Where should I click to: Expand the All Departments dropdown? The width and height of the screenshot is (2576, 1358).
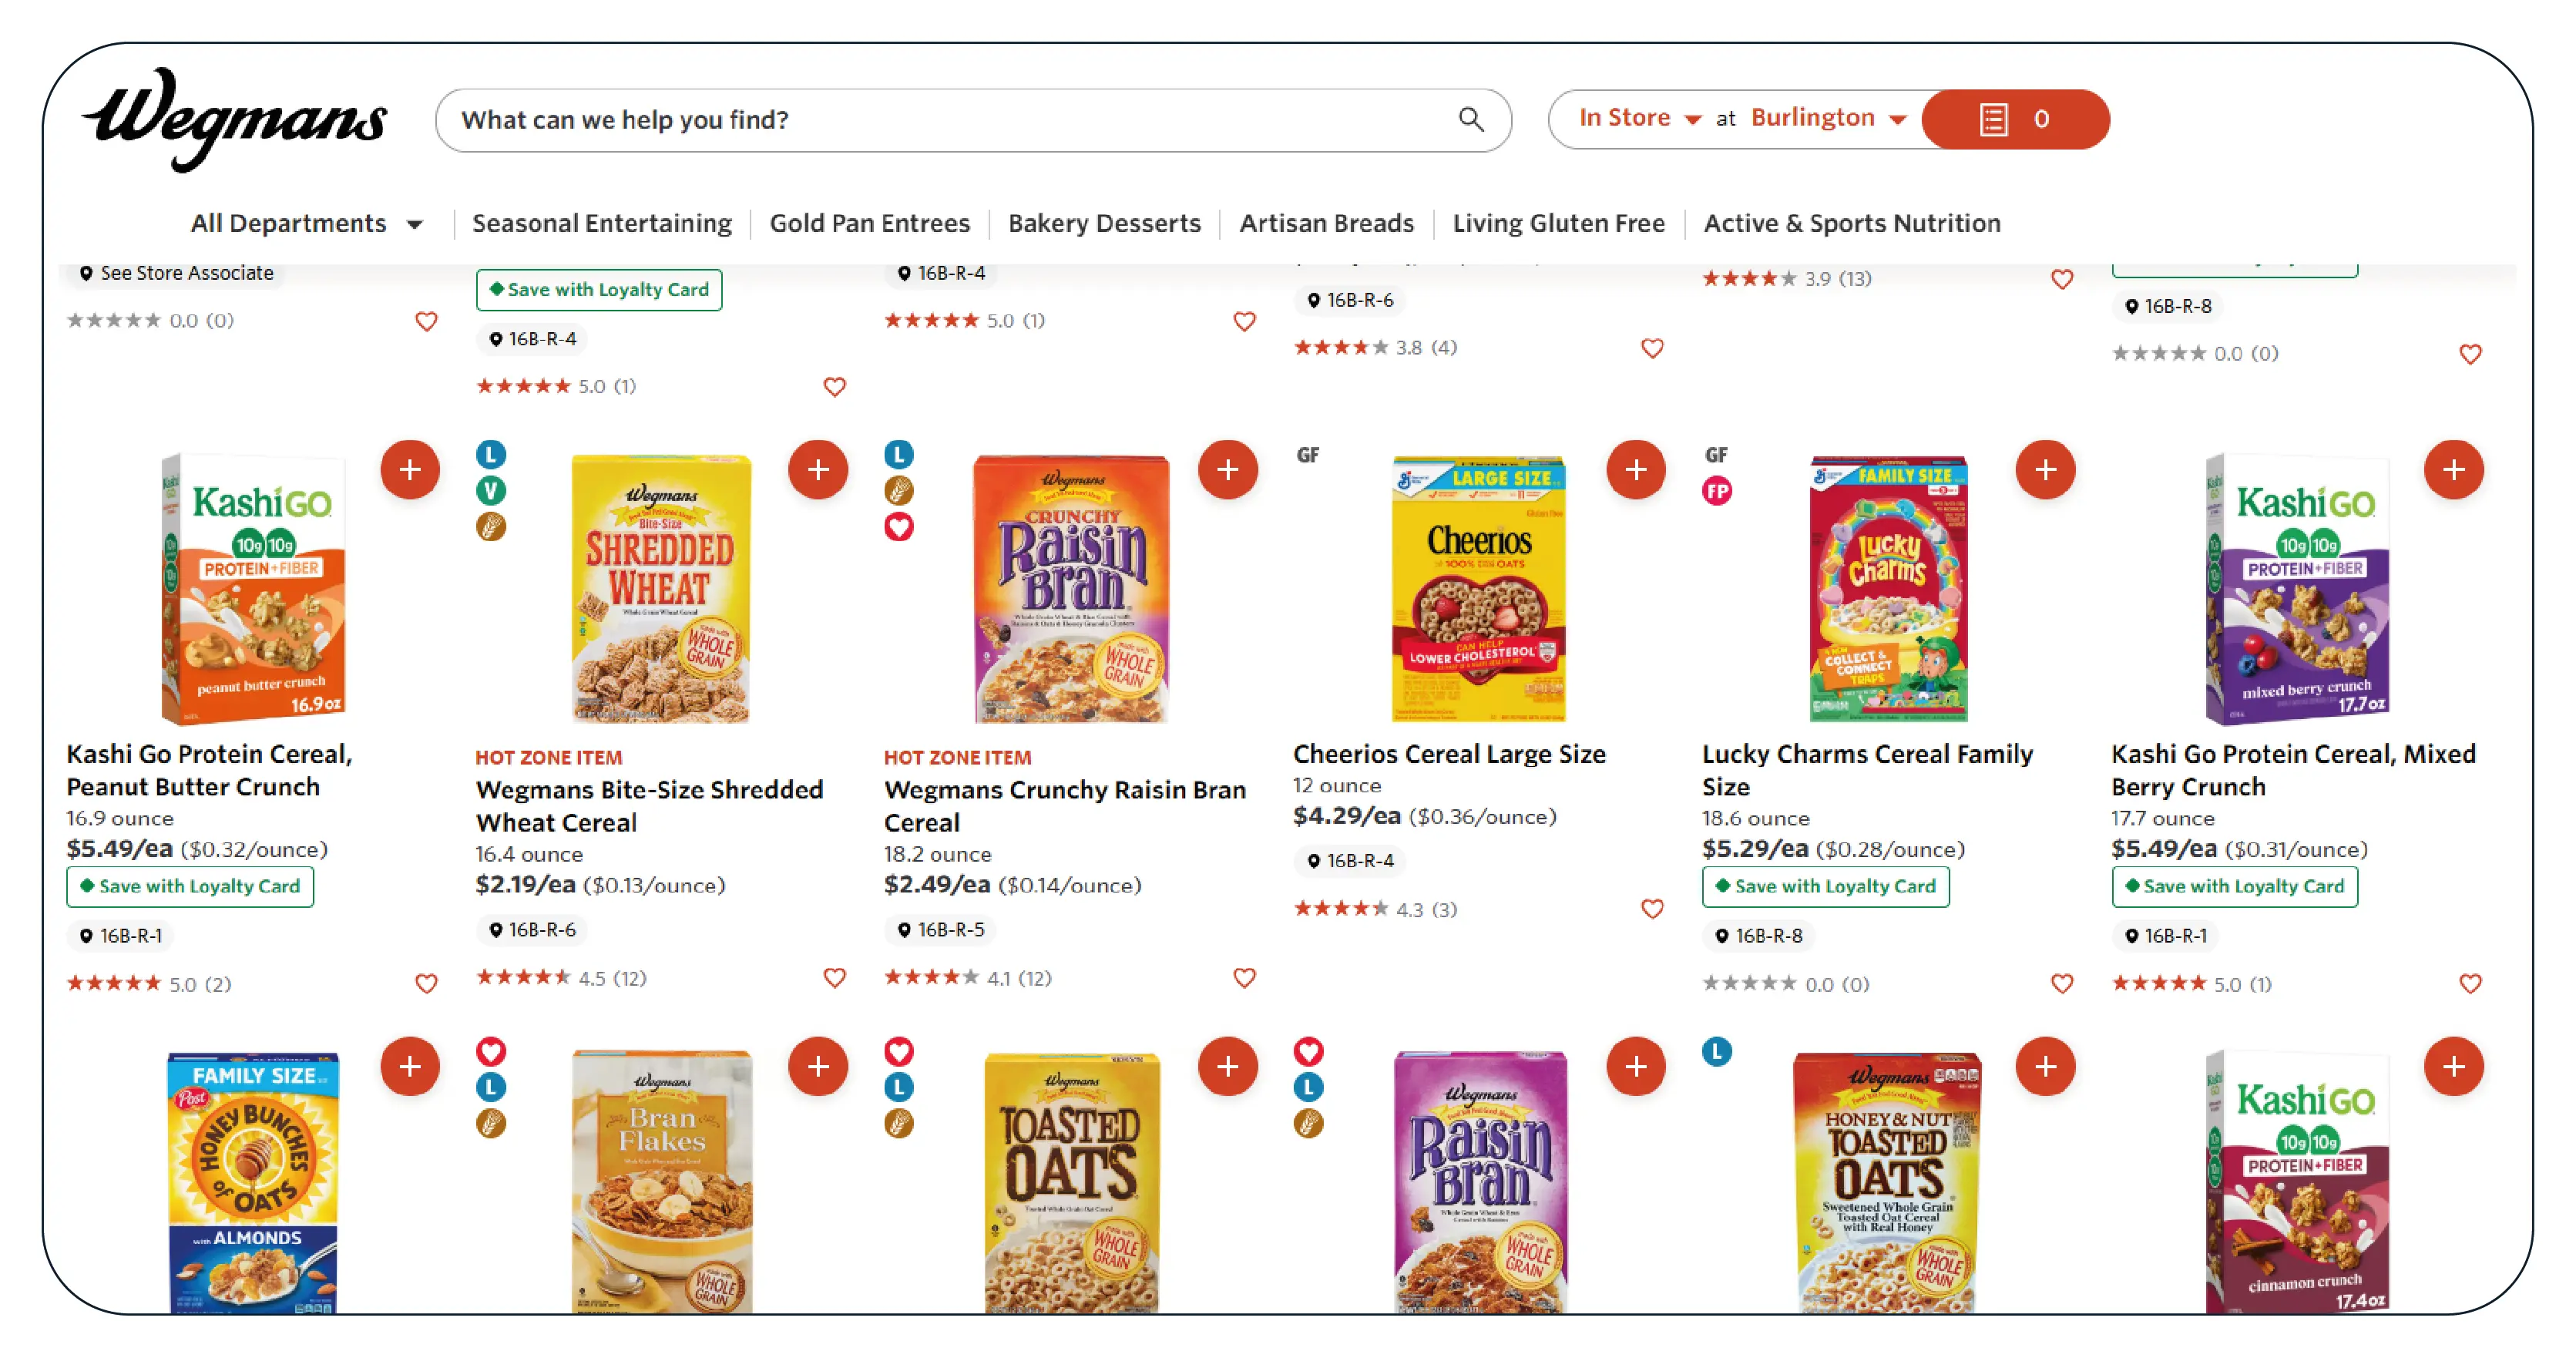tap(306, 224)
